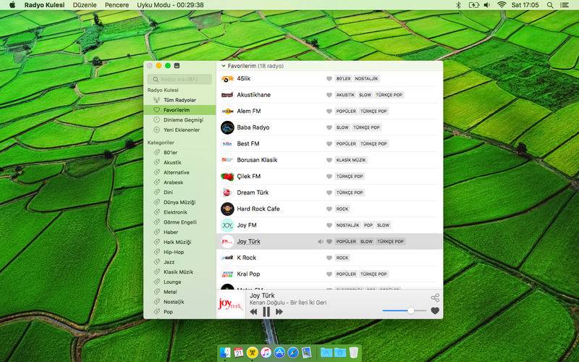Screen dimensions: 579x362
Task: Click the Çilek FM strawberry logo
Action: pyautogui.click(x=227, y=177)
